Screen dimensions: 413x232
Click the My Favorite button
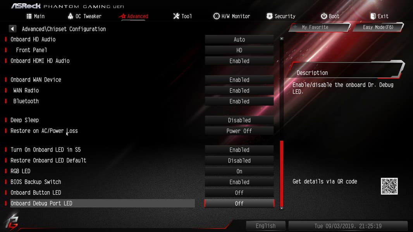click(x=320, y=27)
